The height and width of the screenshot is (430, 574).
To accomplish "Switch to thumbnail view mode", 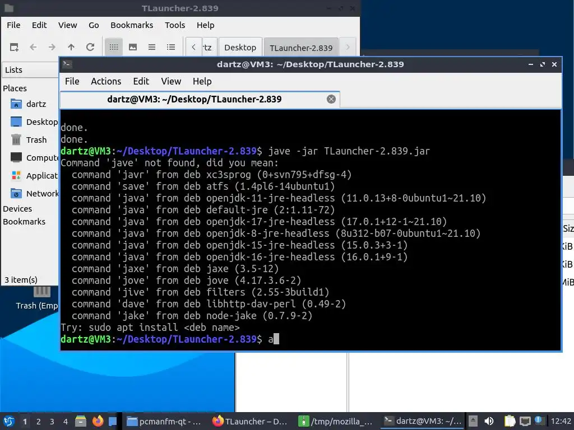I will [x=133, y=47].
